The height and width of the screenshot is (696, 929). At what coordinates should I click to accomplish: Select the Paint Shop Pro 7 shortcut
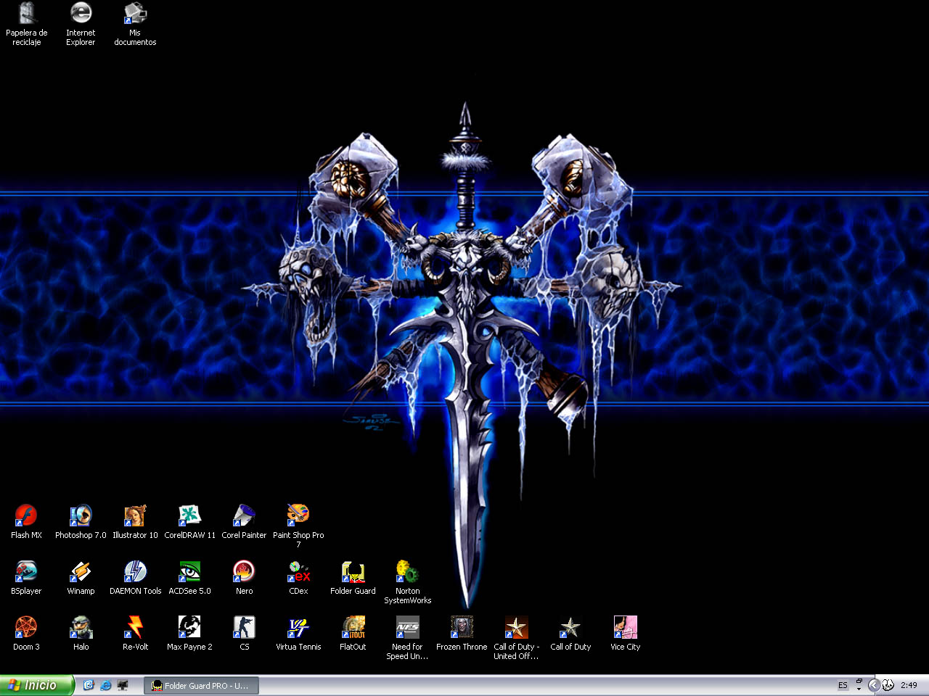click(298, 526)
